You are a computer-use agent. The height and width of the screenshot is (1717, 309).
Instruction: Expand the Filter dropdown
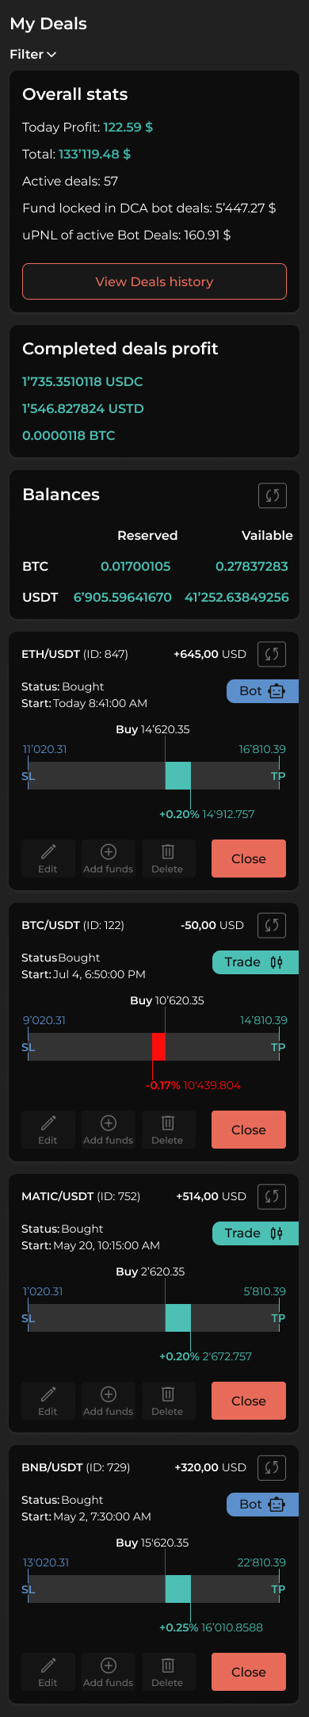coord(32,54)
